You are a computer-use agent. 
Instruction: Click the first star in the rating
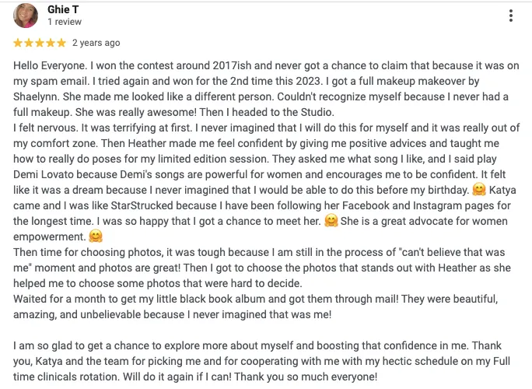(x=19, y=43)
